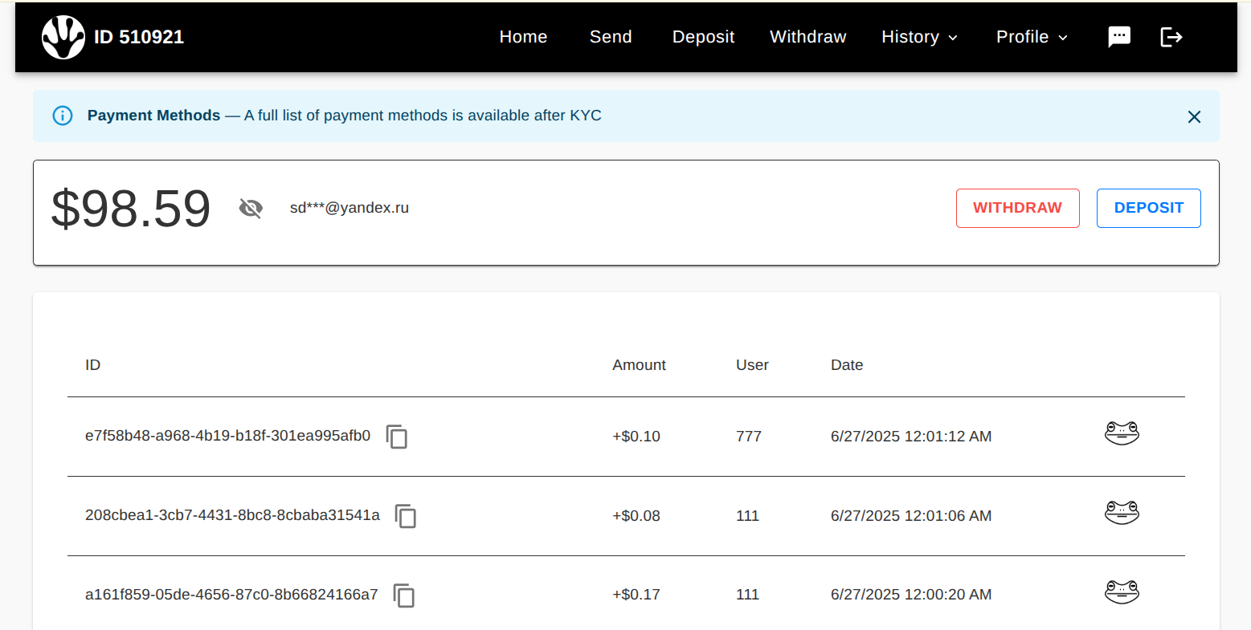Click the info icon in Payment Methods banner
This screenshot has width=1251, height=630.
click(x=63, y=116)
